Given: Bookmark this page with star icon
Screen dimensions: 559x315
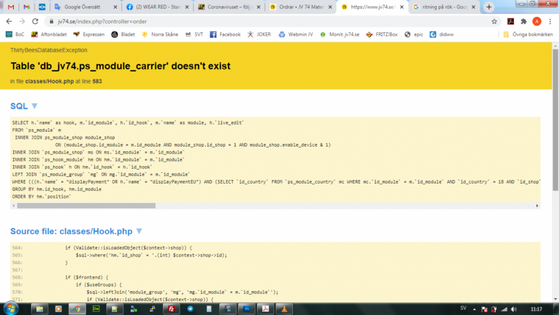Looking at the screenshot, I should [x=494, y=21].
